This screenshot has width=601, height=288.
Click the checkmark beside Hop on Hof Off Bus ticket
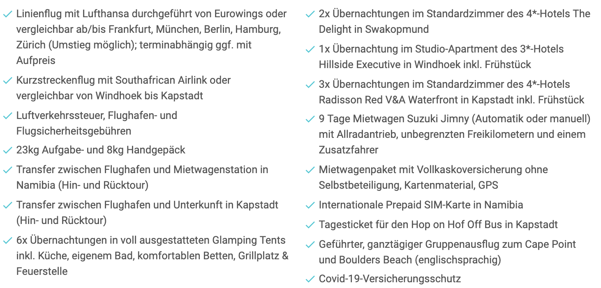click(x=310, y=225)
